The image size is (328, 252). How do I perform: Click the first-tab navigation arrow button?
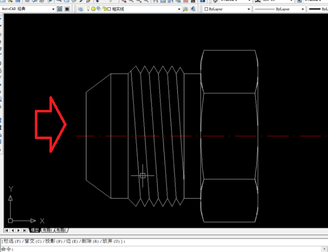[x=7, y=230]
